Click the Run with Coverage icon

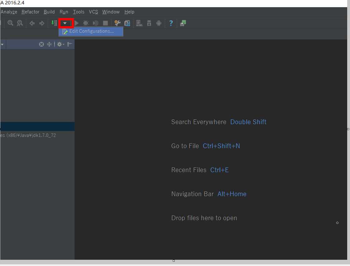point(95,23)
